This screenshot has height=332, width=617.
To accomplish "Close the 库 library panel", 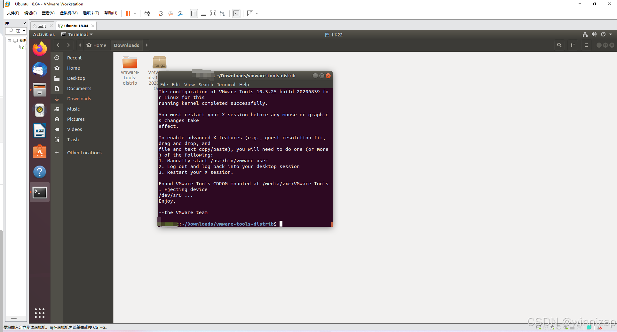I will pos(25,23).
